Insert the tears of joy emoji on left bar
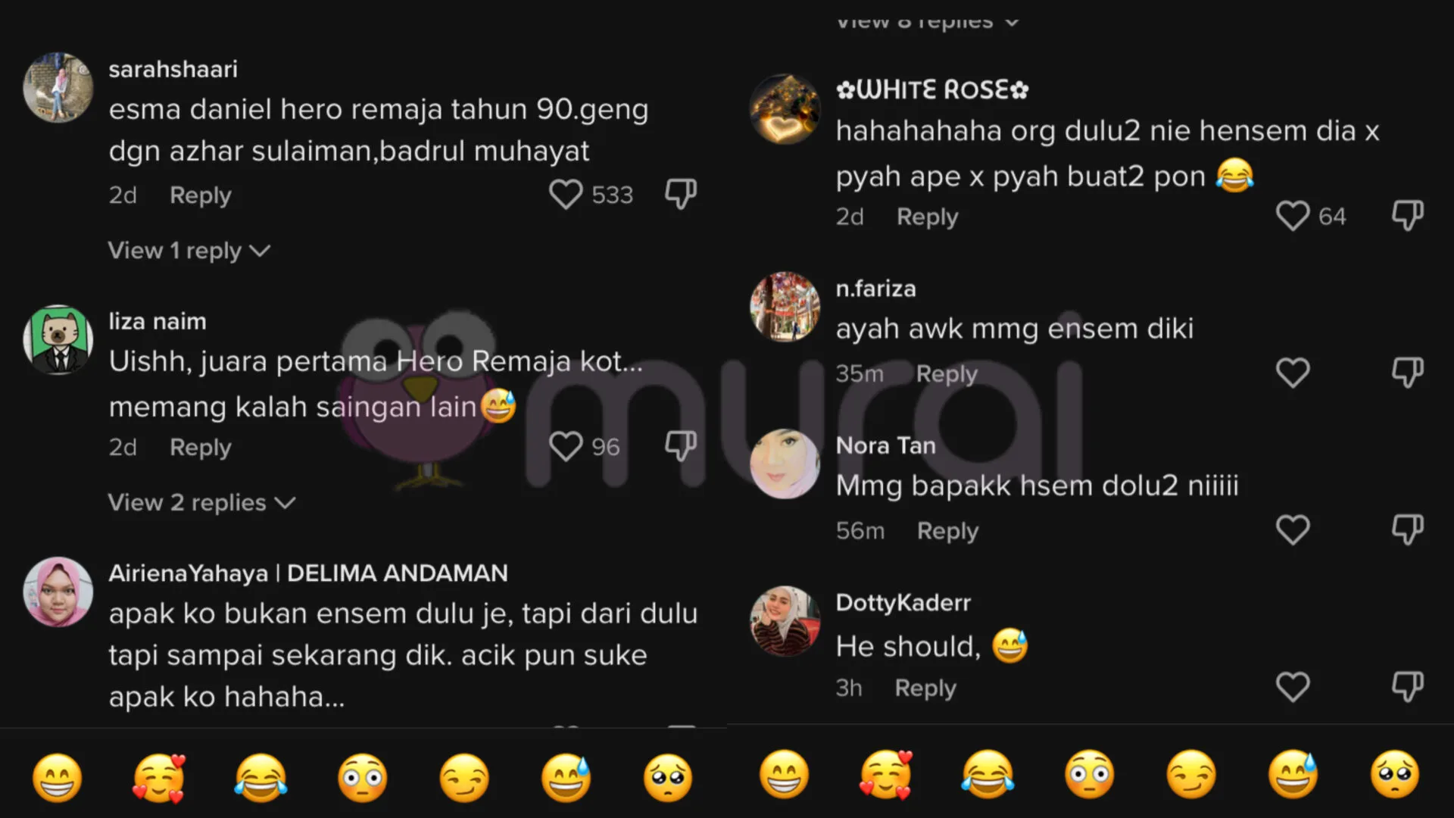 (261, 778)
